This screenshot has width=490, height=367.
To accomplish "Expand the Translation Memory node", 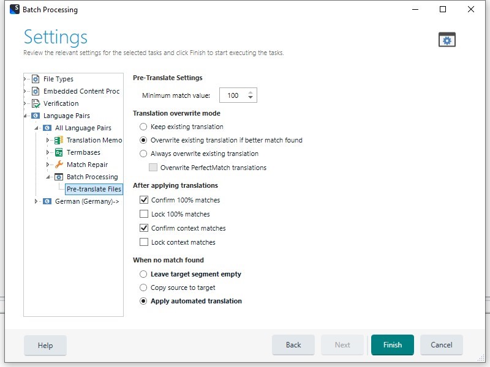I will (48, 140).
